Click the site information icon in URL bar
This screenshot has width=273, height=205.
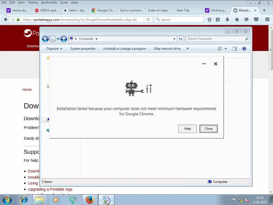[13, 19]
